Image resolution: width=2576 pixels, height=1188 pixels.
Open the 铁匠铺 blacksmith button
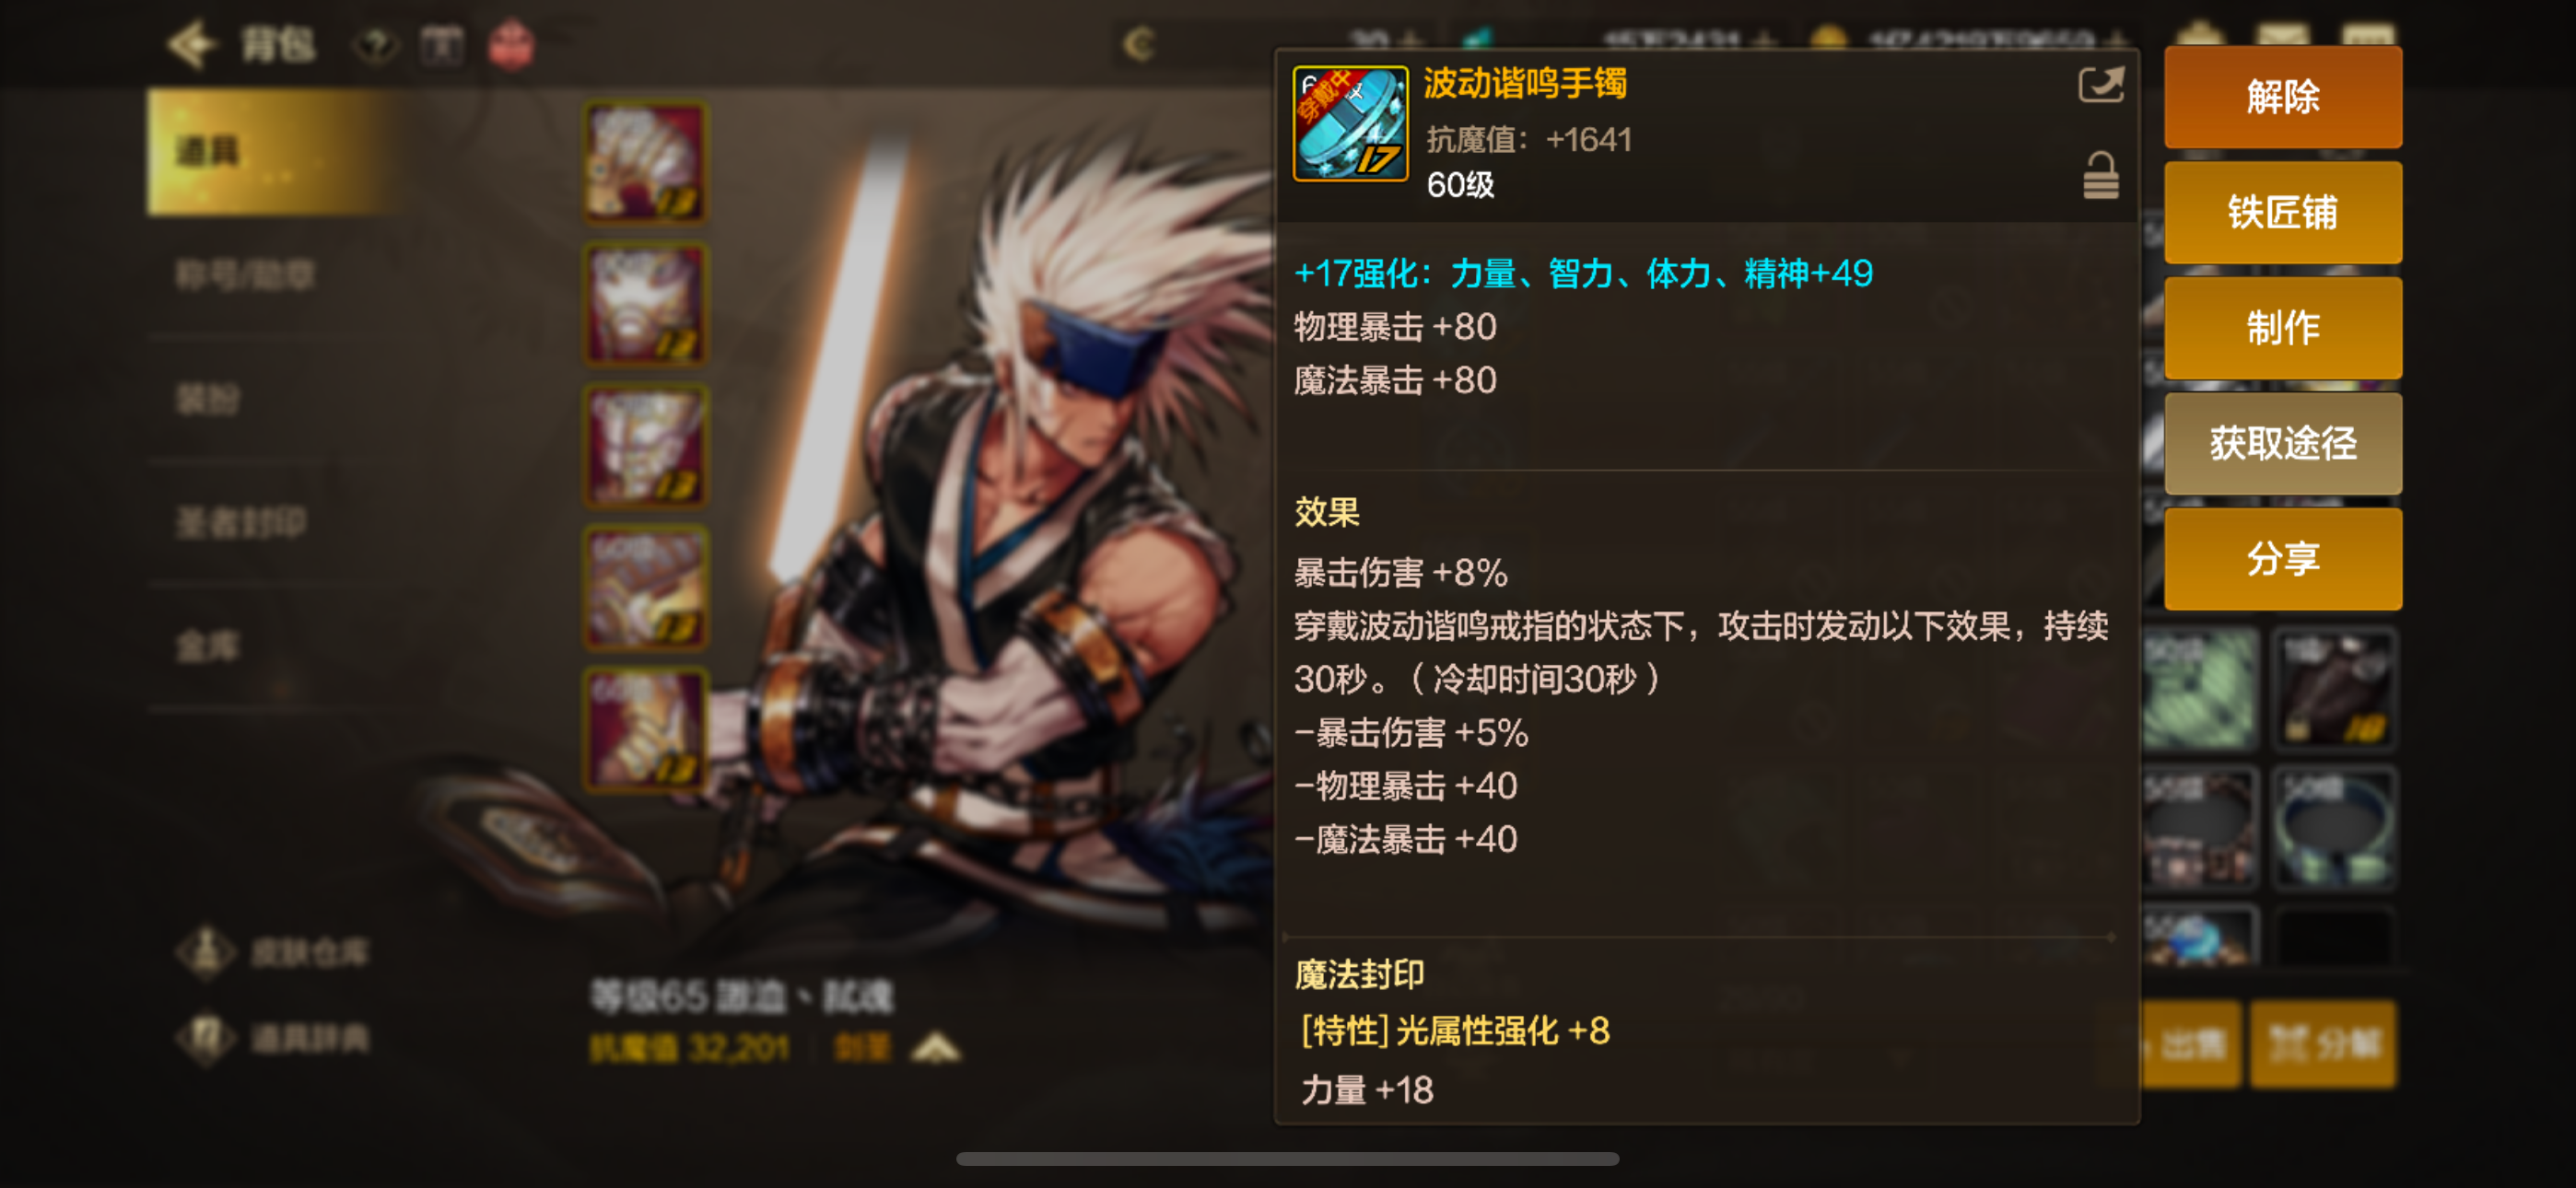tap(2283, 212)
